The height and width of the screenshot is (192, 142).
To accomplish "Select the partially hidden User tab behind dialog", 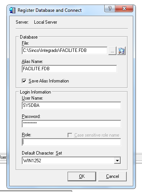I will [3, 157].
